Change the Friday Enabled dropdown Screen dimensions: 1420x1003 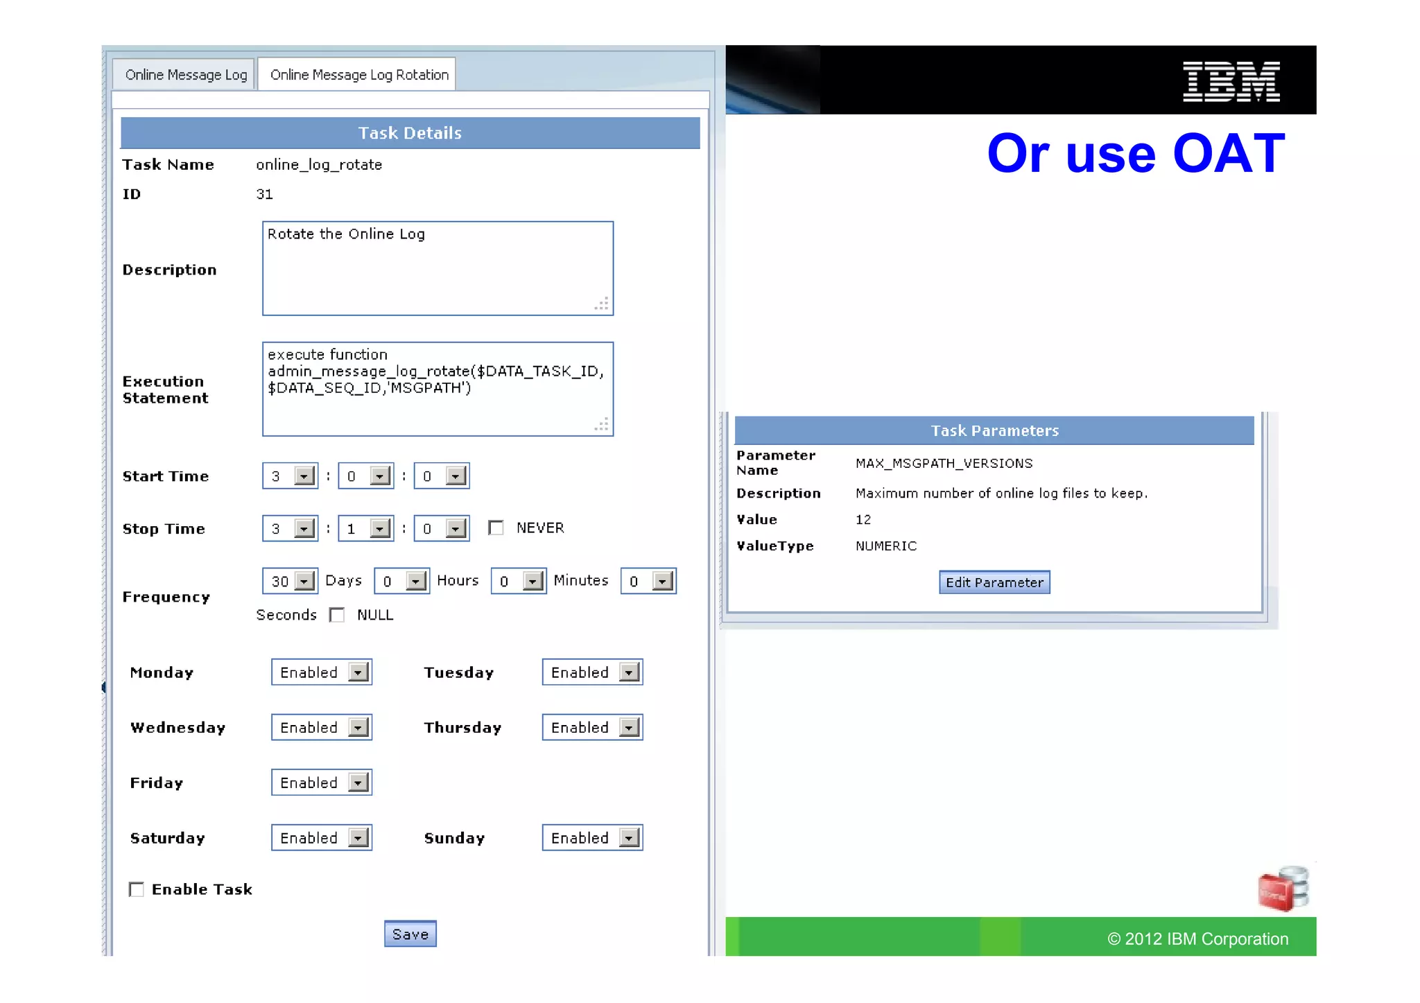pos(322,783)
